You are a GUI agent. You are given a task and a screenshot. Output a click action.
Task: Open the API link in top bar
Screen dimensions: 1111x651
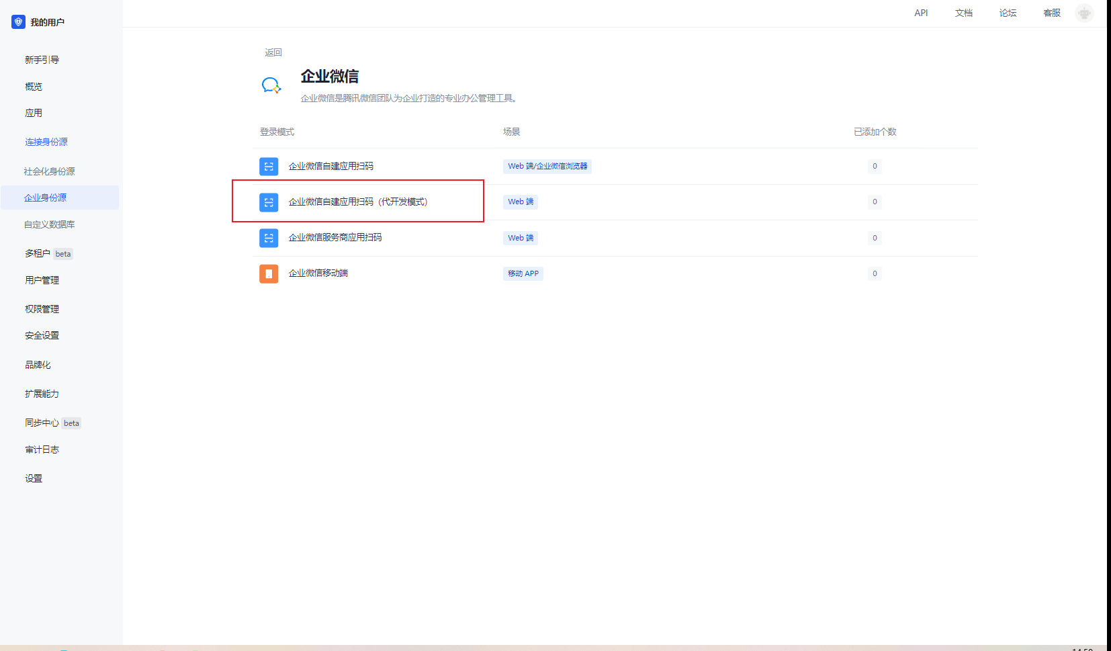pyautogui.click(x=921, y=13)
